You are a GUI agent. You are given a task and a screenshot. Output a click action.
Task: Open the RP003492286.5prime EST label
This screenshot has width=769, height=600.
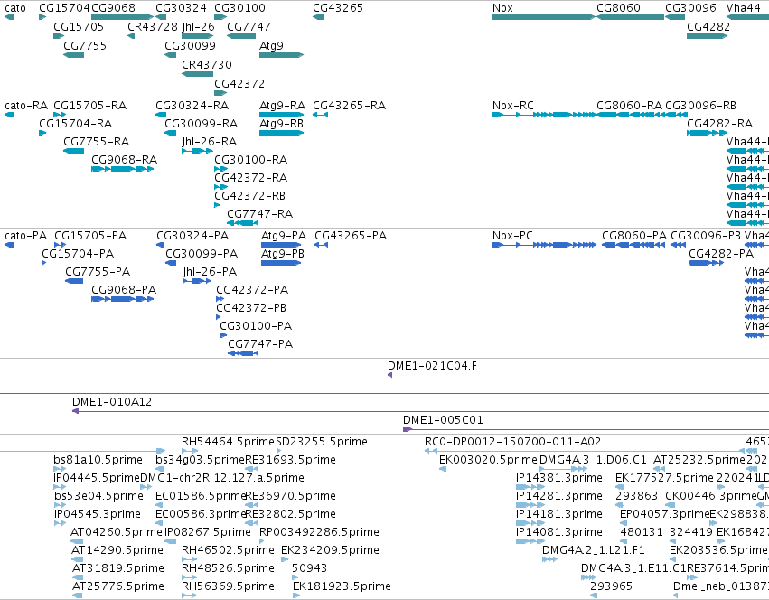pos(319,532)
